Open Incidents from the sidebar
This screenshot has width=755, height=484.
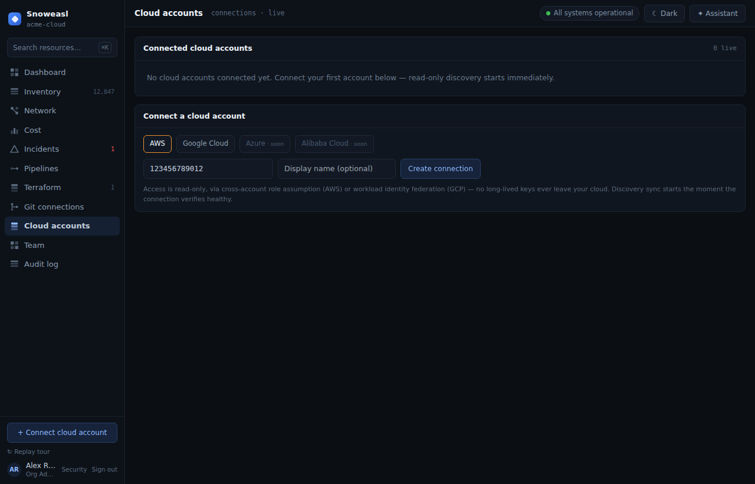(62, 149)
